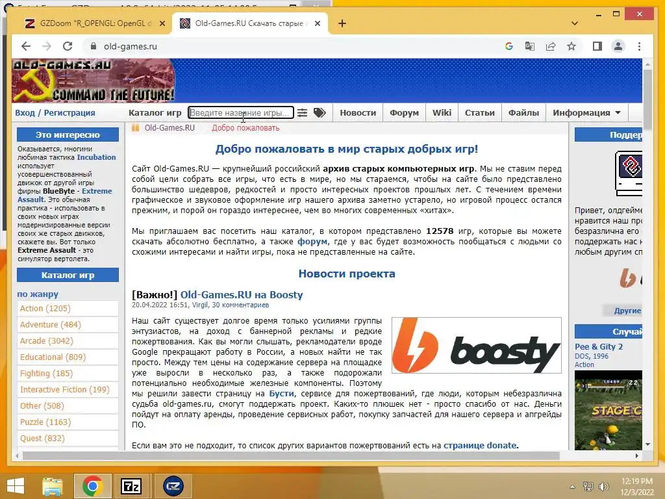
Task: Bookmark page with the star icon
Action: click(571, 46)
